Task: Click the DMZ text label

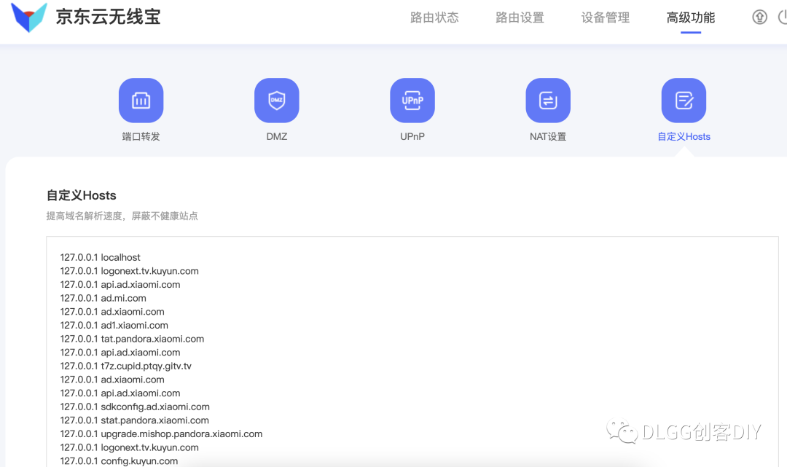Action: (x=276, y=136)
